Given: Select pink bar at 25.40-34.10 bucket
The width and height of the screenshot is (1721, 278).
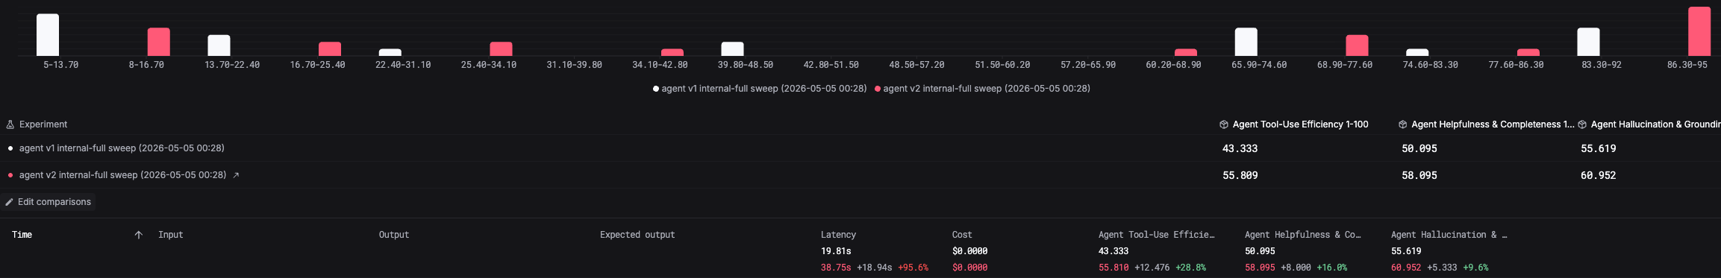Looking at the screenshot, I should coord(501,48).
